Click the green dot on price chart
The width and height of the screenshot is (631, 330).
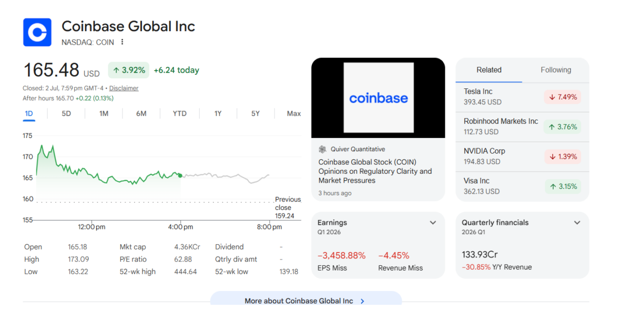tap(180, 175)
